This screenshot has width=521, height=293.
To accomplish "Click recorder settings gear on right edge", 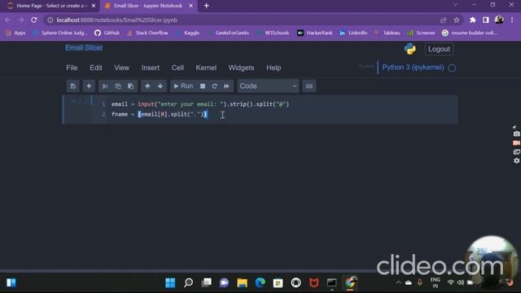I will (x=516, y=161).
